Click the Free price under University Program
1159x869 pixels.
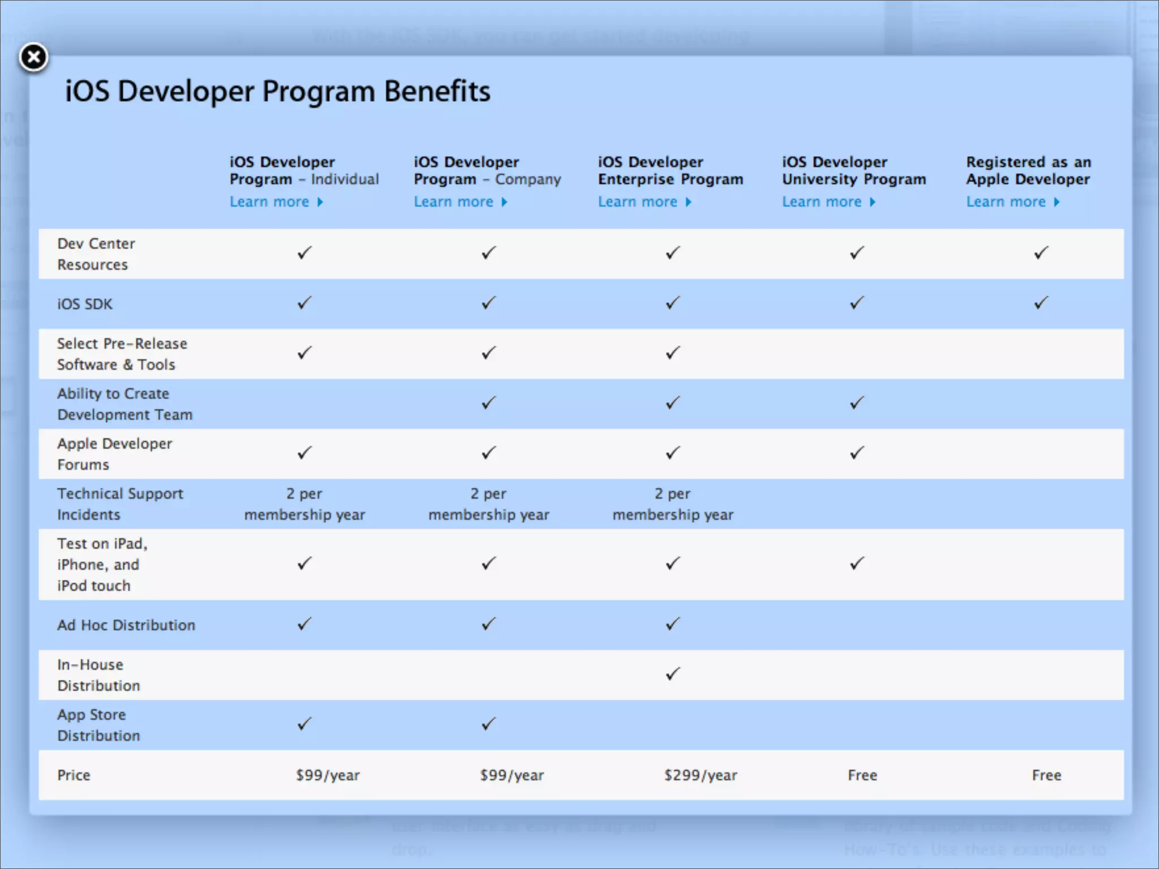(862, 775)
